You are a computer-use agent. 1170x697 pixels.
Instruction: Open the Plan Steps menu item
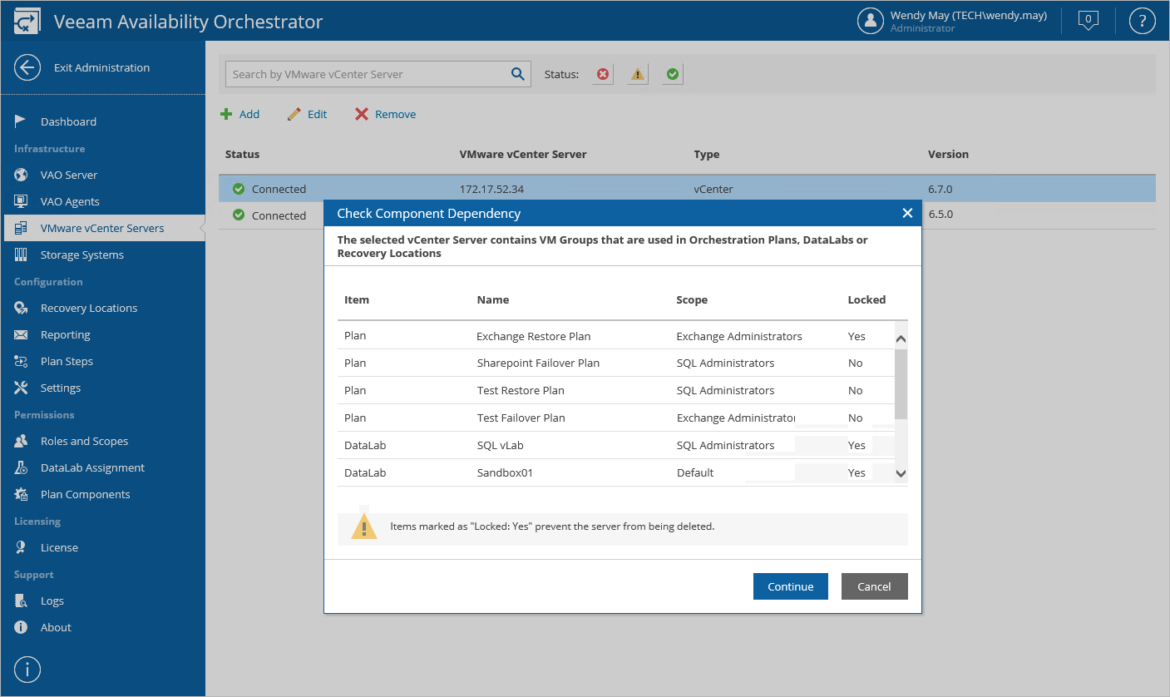click(67, 361)
